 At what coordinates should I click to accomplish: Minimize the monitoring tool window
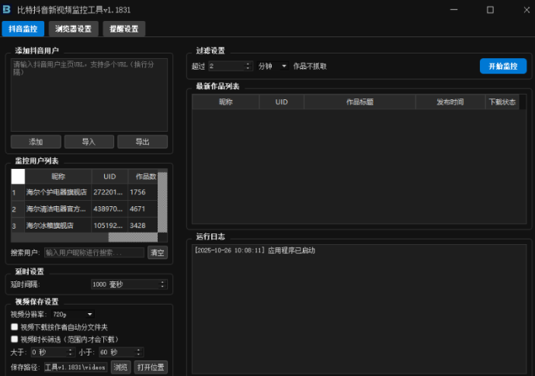453,10
